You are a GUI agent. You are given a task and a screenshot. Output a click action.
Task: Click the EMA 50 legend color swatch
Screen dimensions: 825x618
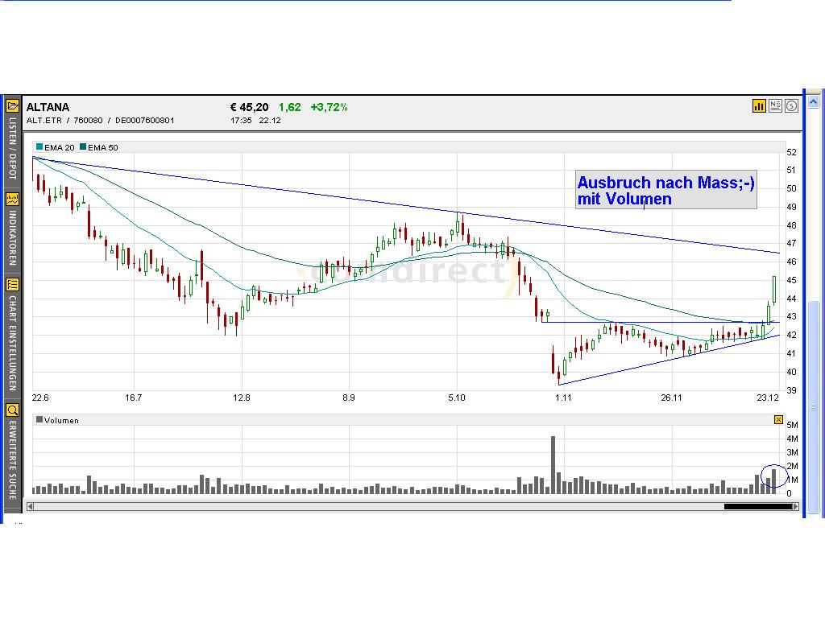click(x=83, y=146)
